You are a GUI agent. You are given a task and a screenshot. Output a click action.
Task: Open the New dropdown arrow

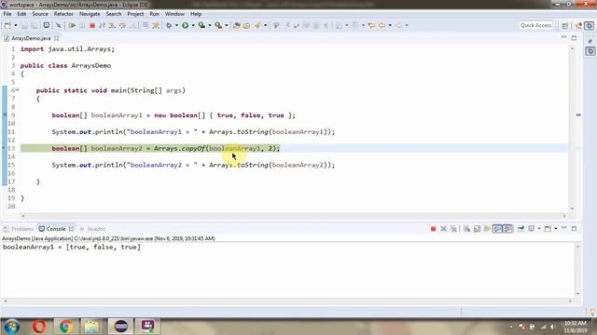pos(16,25)
